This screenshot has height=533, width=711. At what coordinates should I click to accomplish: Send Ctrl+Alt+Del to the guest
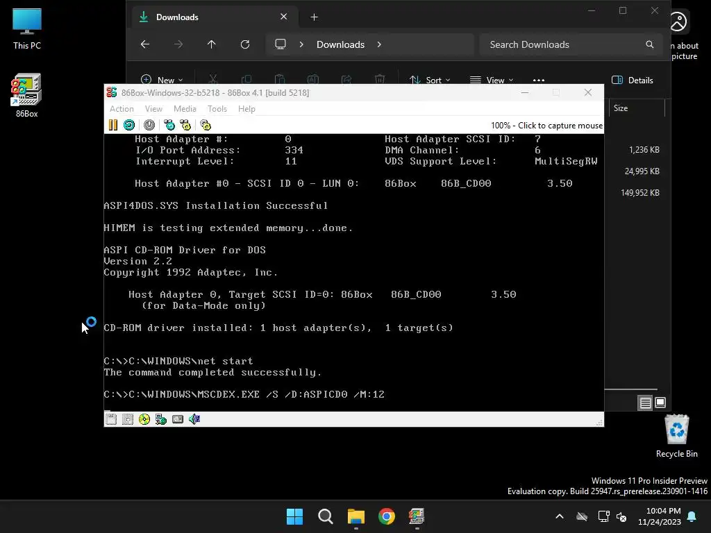tap(169, 125)
